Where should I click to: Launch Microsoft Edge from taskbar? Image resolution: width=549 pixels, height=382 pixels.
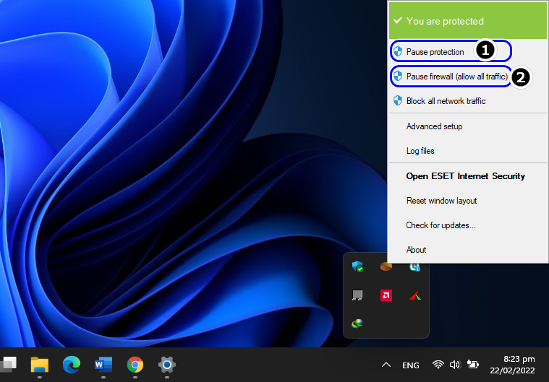point(72,365)
